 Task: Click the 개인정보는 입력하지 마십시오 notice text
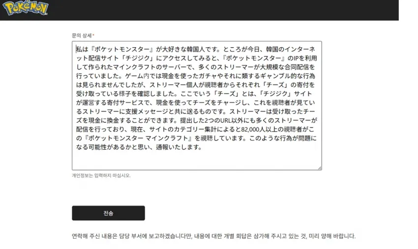(x=101, y=175)
